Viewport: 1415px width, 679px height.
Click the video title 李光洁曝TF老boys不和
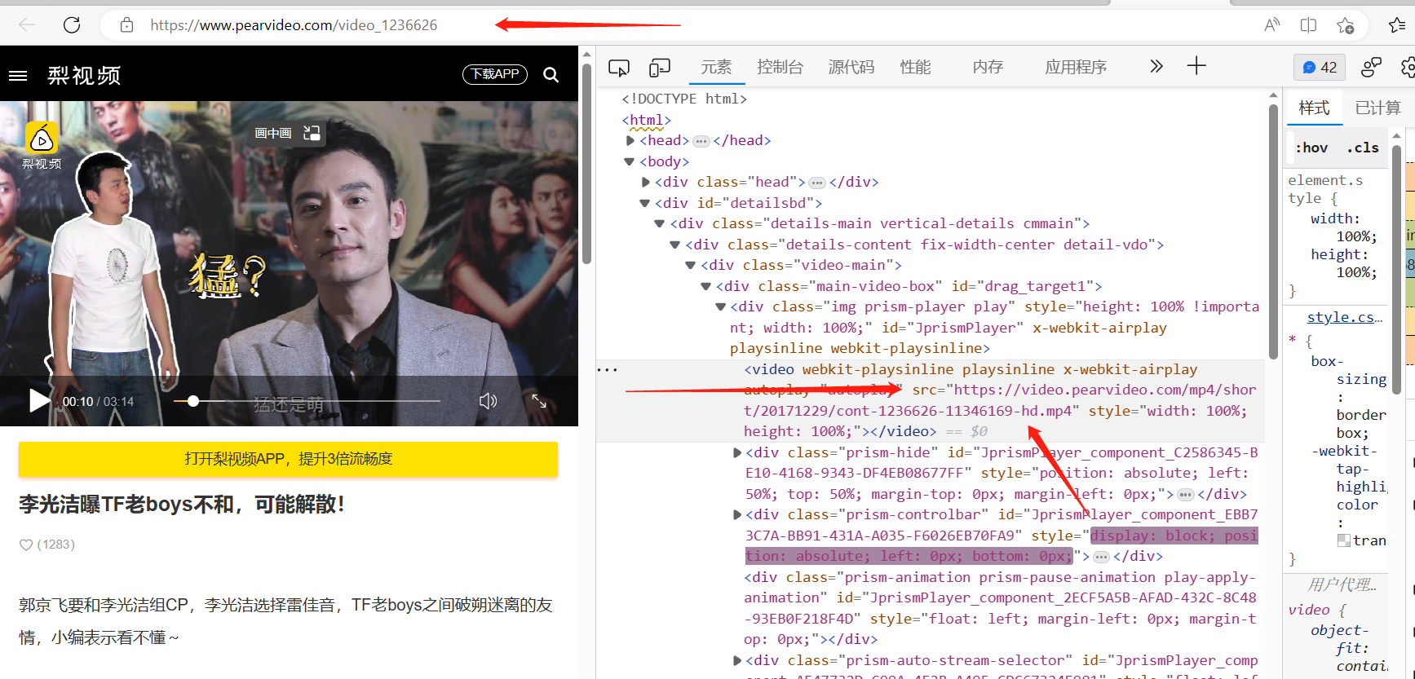[182, 505]
